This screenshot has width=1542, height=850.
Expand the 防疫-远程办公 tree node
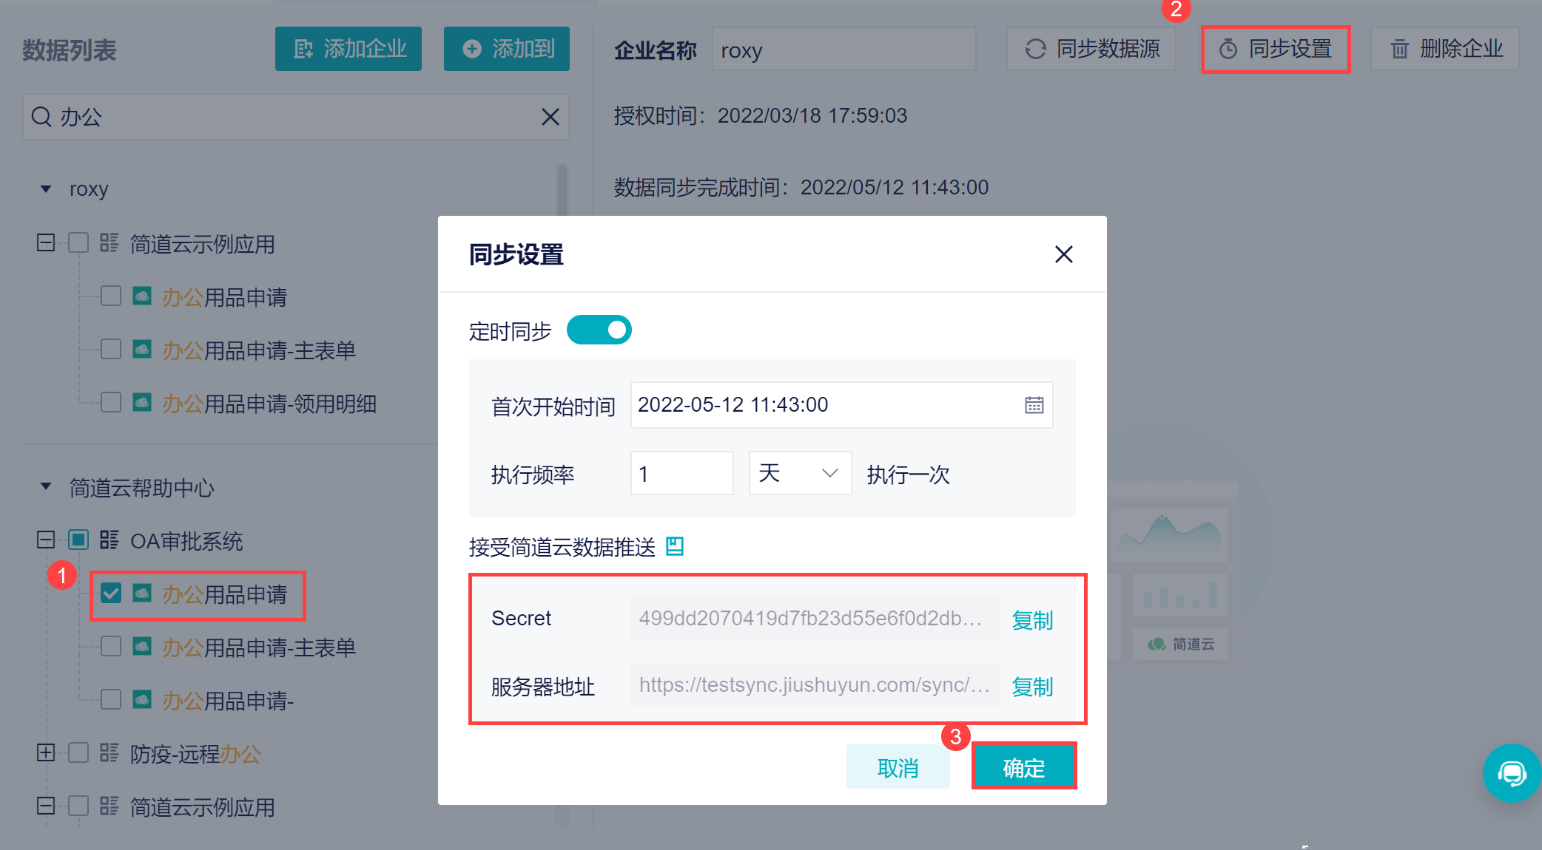click(46, 753)
